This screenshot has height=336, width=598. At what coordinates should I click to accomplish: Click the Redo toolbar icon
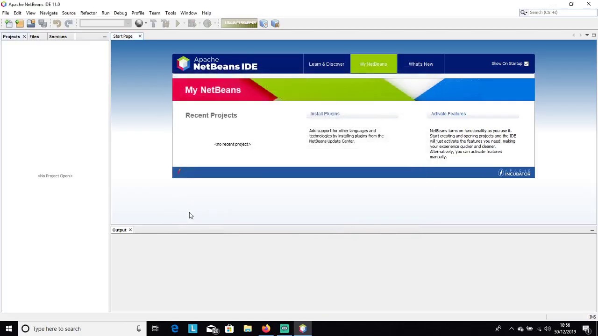68,23
